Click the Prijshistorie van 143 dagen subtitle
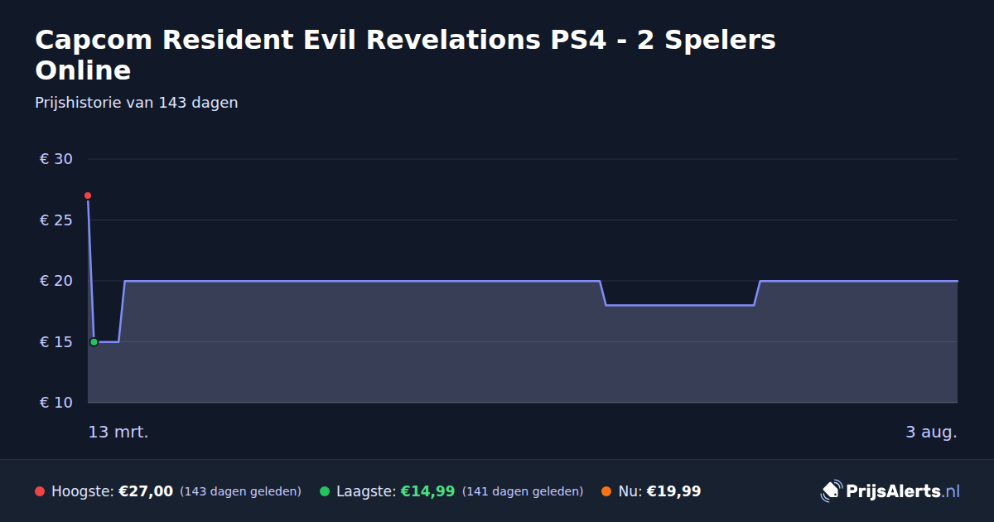This screenshot has height=522, width=994. [x=137, y=103]
